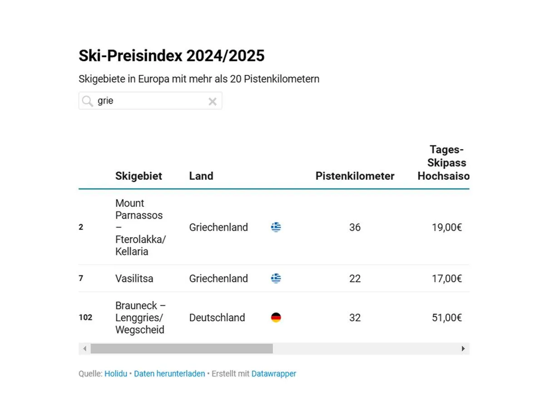The height and width of the screenshot is (409, 545).
Task: Click the 51,00€ price cell
Action: coord(446,318)
